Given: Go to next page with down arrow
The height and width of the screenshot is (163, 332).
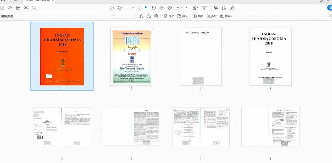Looking at the screenshot, I should [x=120, y=8].
